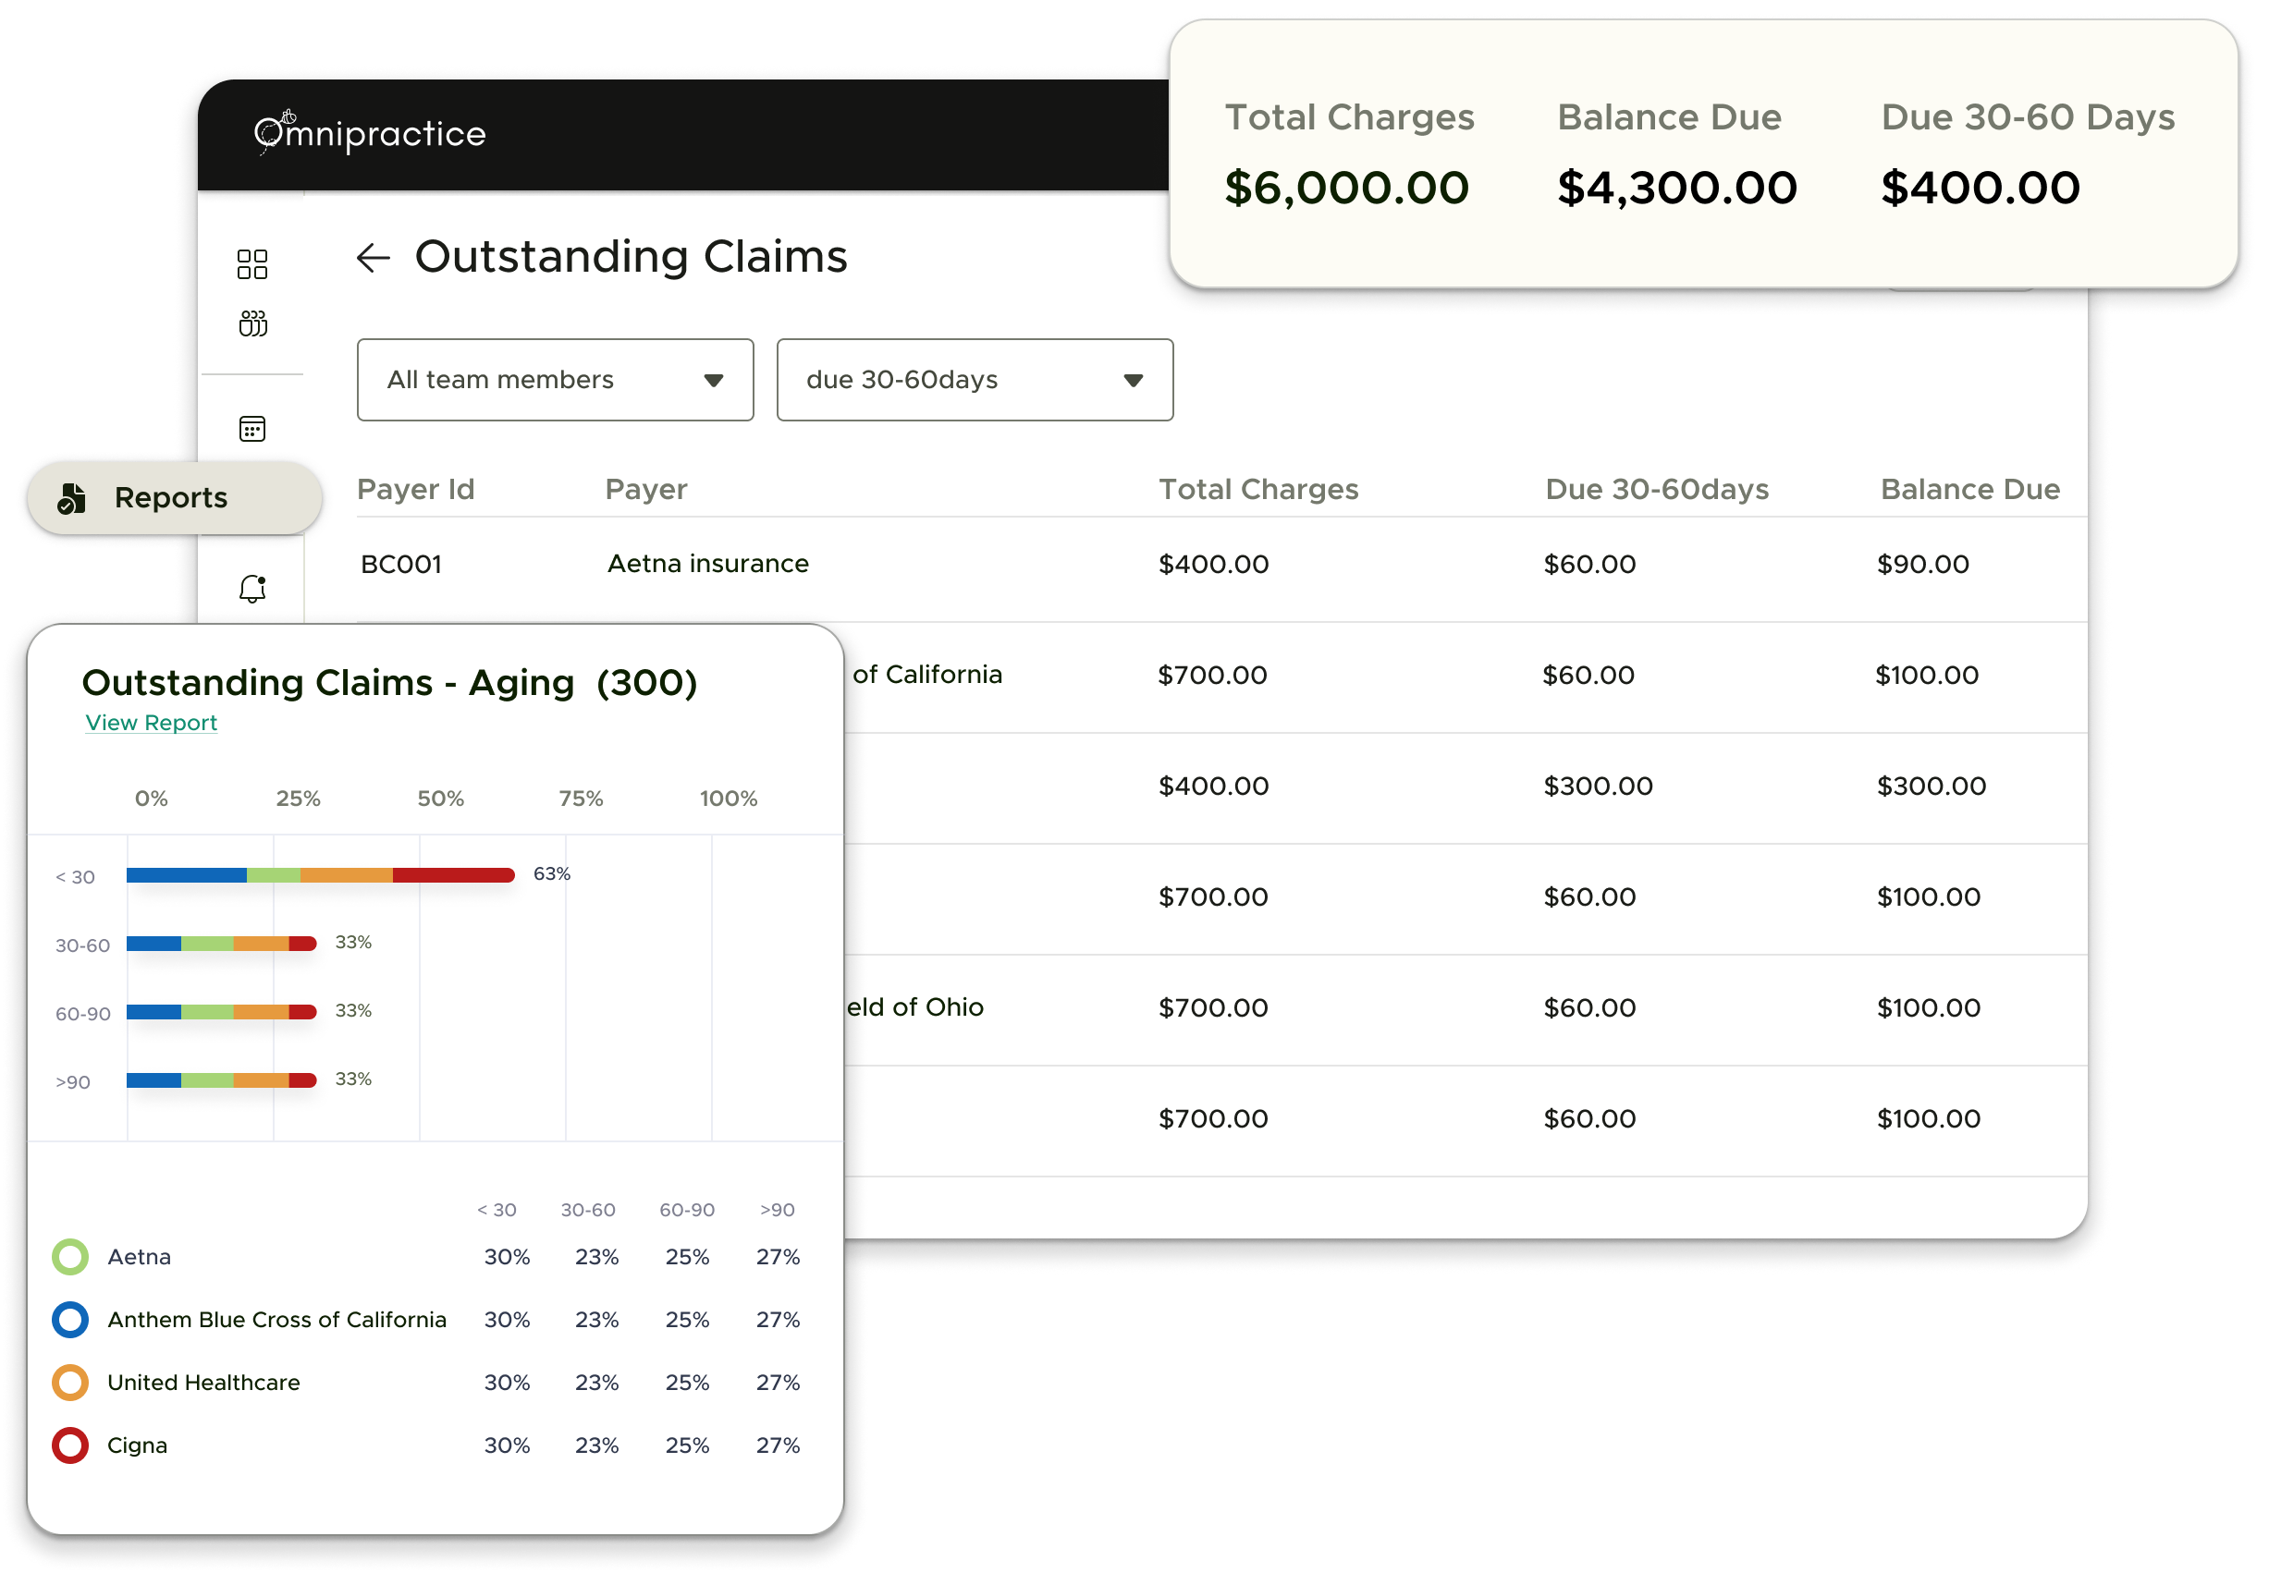Select the Reports menu item
This screenshot has height=1573, width=2269.
coord(171,498)
